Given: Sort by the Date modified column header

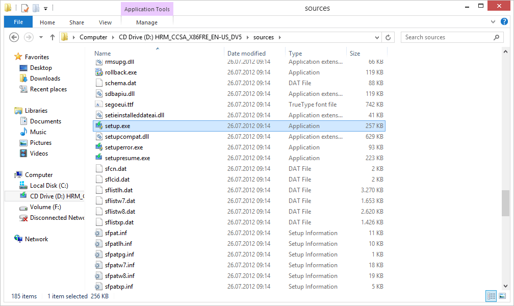Looking at the screenshot, I should click(246, 54).
